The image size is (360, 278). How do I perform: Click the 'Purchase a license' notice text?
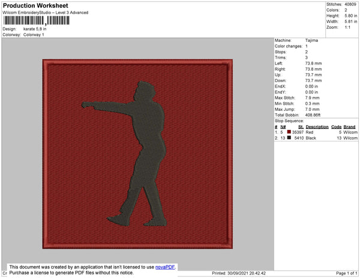71,273
